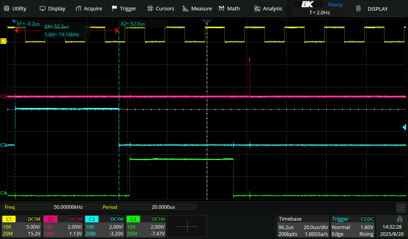The image size is (408, 239).
Task: Toggle the green C4 channel badge
Action: [133, 219]
